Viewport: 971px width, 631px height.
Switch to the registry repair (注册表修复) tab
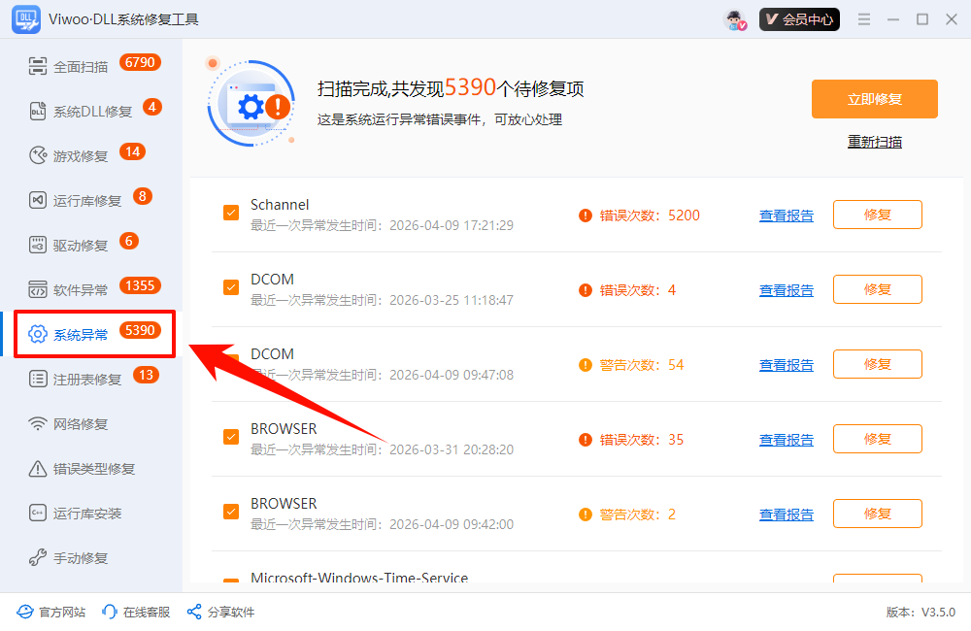click(x=87, y=380)
